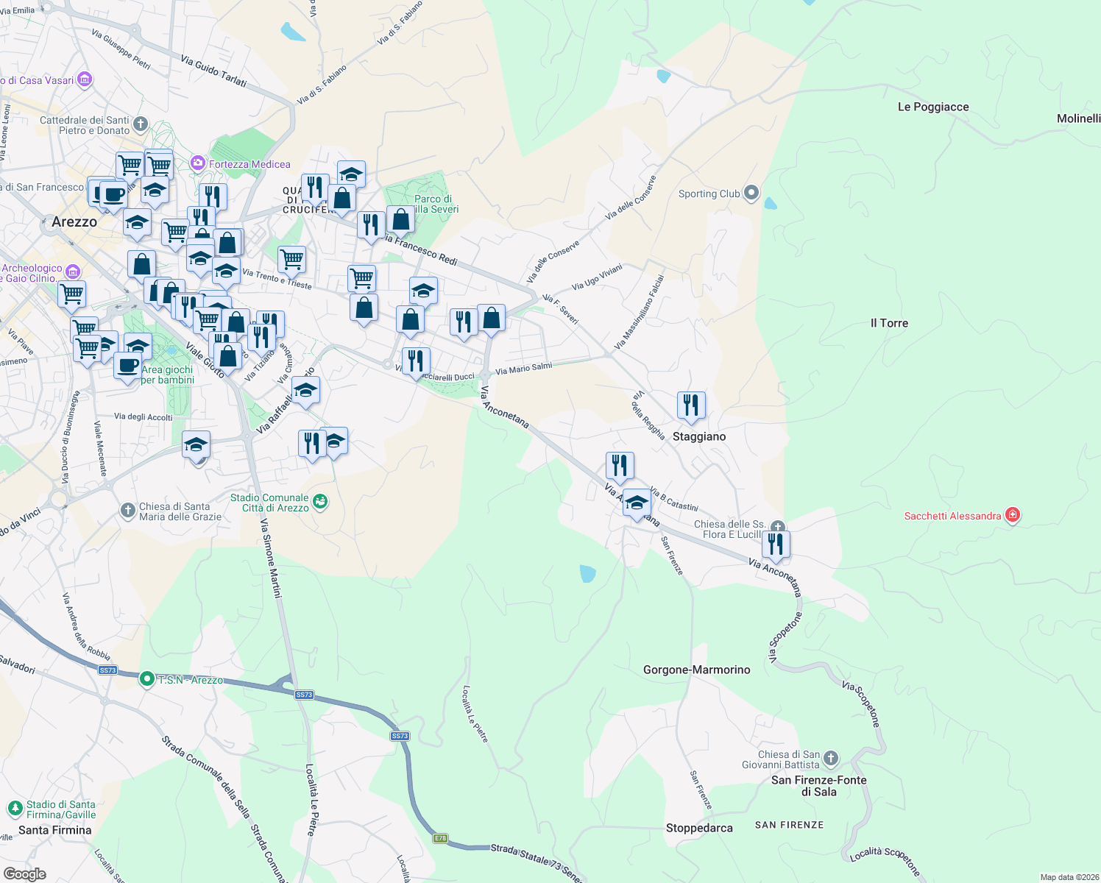Click the E78 route shield marker
This screenshot has width=1101, height=883.
[x=441, y=839]
